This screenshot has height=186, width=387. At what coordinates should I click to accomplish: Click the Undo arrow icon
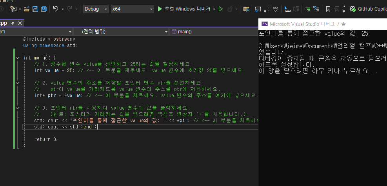(56, 9)
